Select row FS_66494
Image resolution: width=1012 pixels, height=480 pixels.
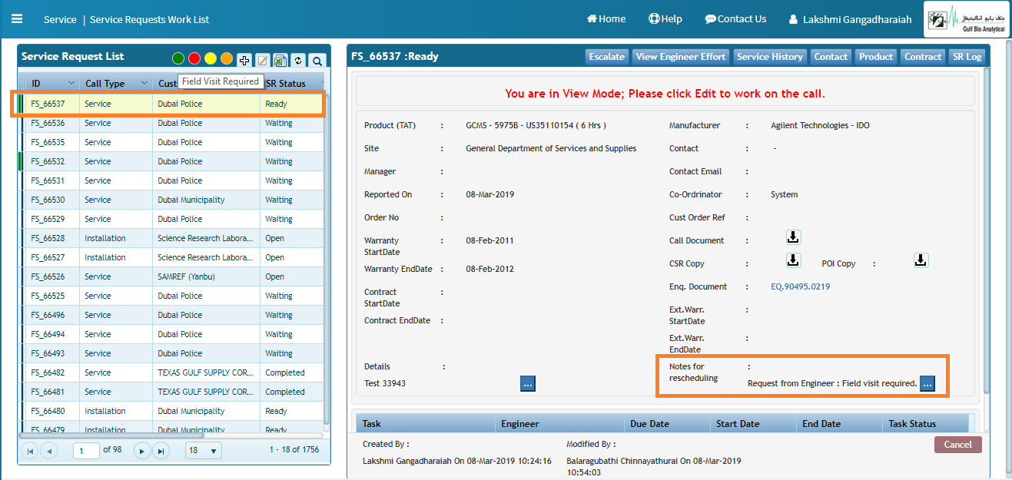click(171, 334)
